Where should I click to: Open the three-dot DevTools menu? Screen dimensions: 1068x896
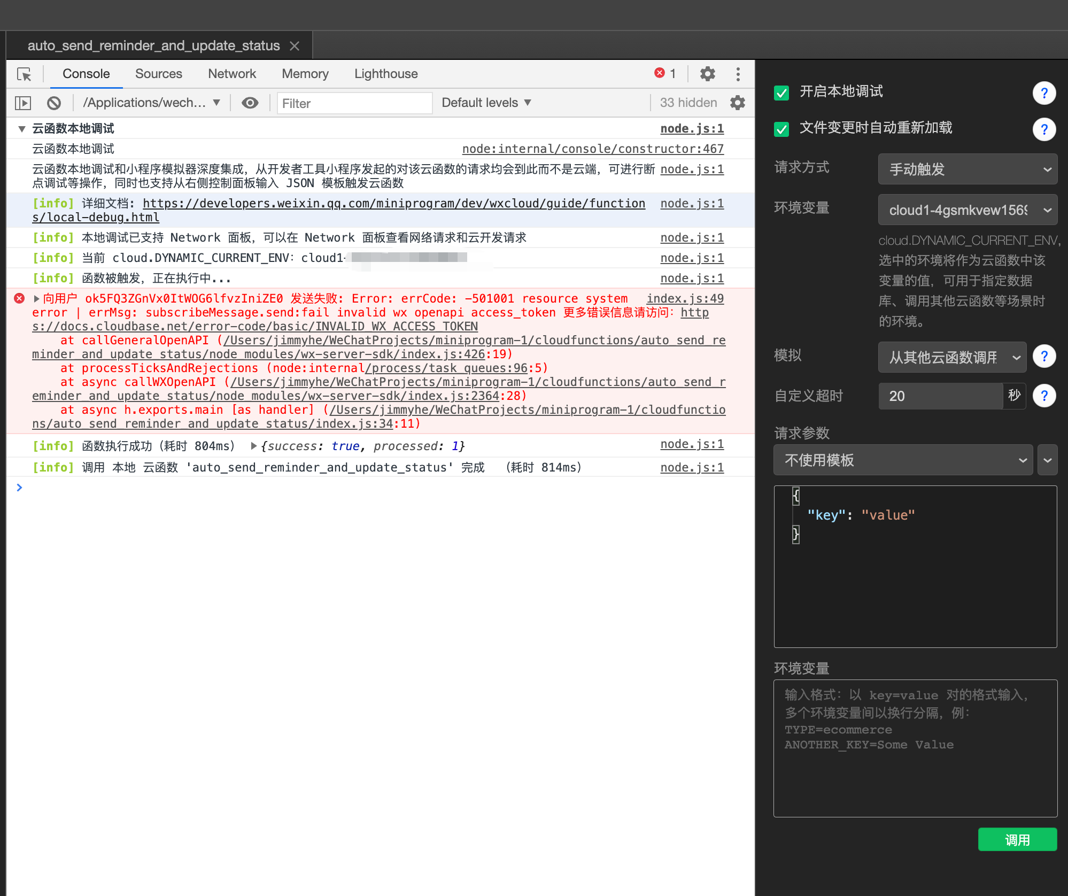(738, 74)
